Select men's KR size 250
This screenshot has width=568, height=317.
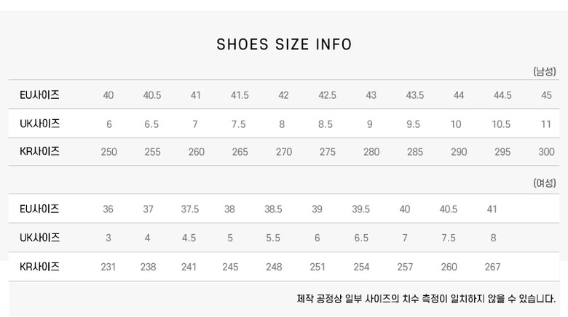[x=109, y=152]
